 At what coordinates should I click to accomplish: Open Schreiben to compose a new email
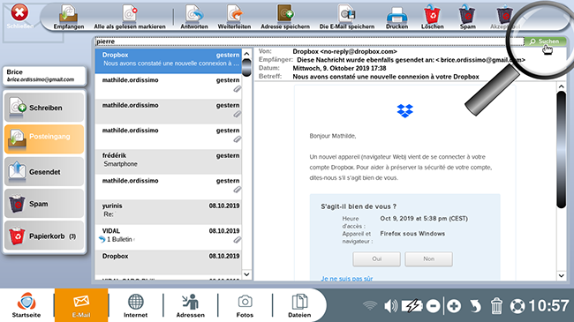point(44,108)
